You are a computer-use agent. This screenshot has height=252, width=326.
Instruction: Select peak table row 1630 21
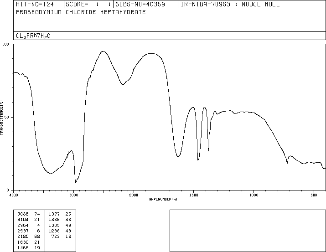click(29, 242)
